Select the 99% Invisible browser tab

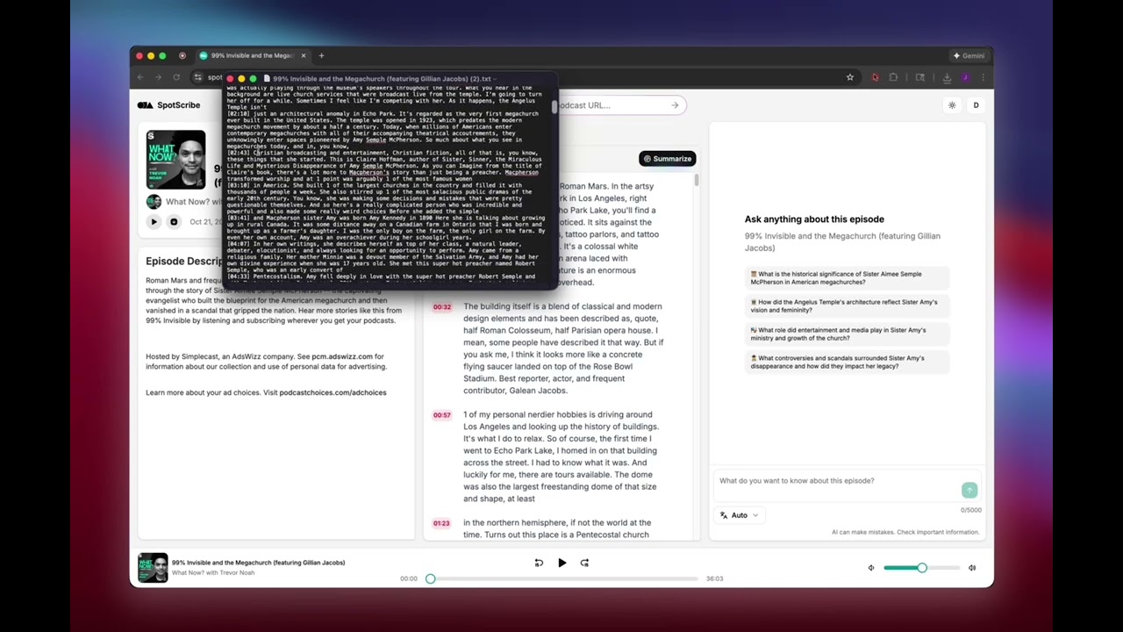click(253, 55)
